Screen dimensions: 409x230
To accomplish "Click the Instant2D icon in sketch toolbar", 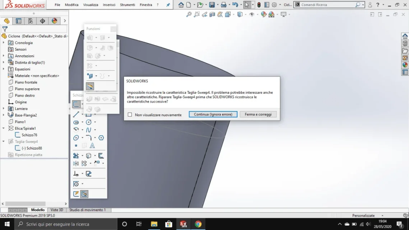I will pyautogui.click(x=84, y=194).
